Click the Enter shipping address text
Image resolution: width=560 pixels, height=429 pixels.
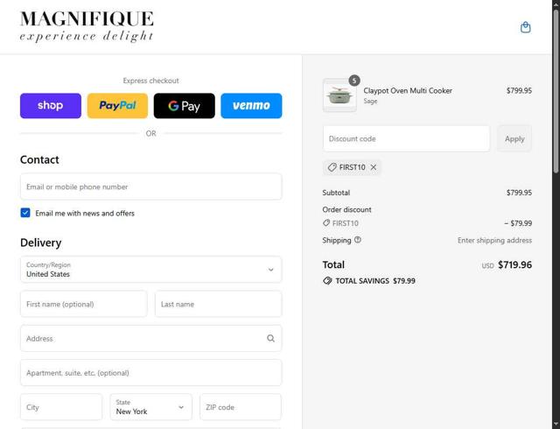point(494,240)
